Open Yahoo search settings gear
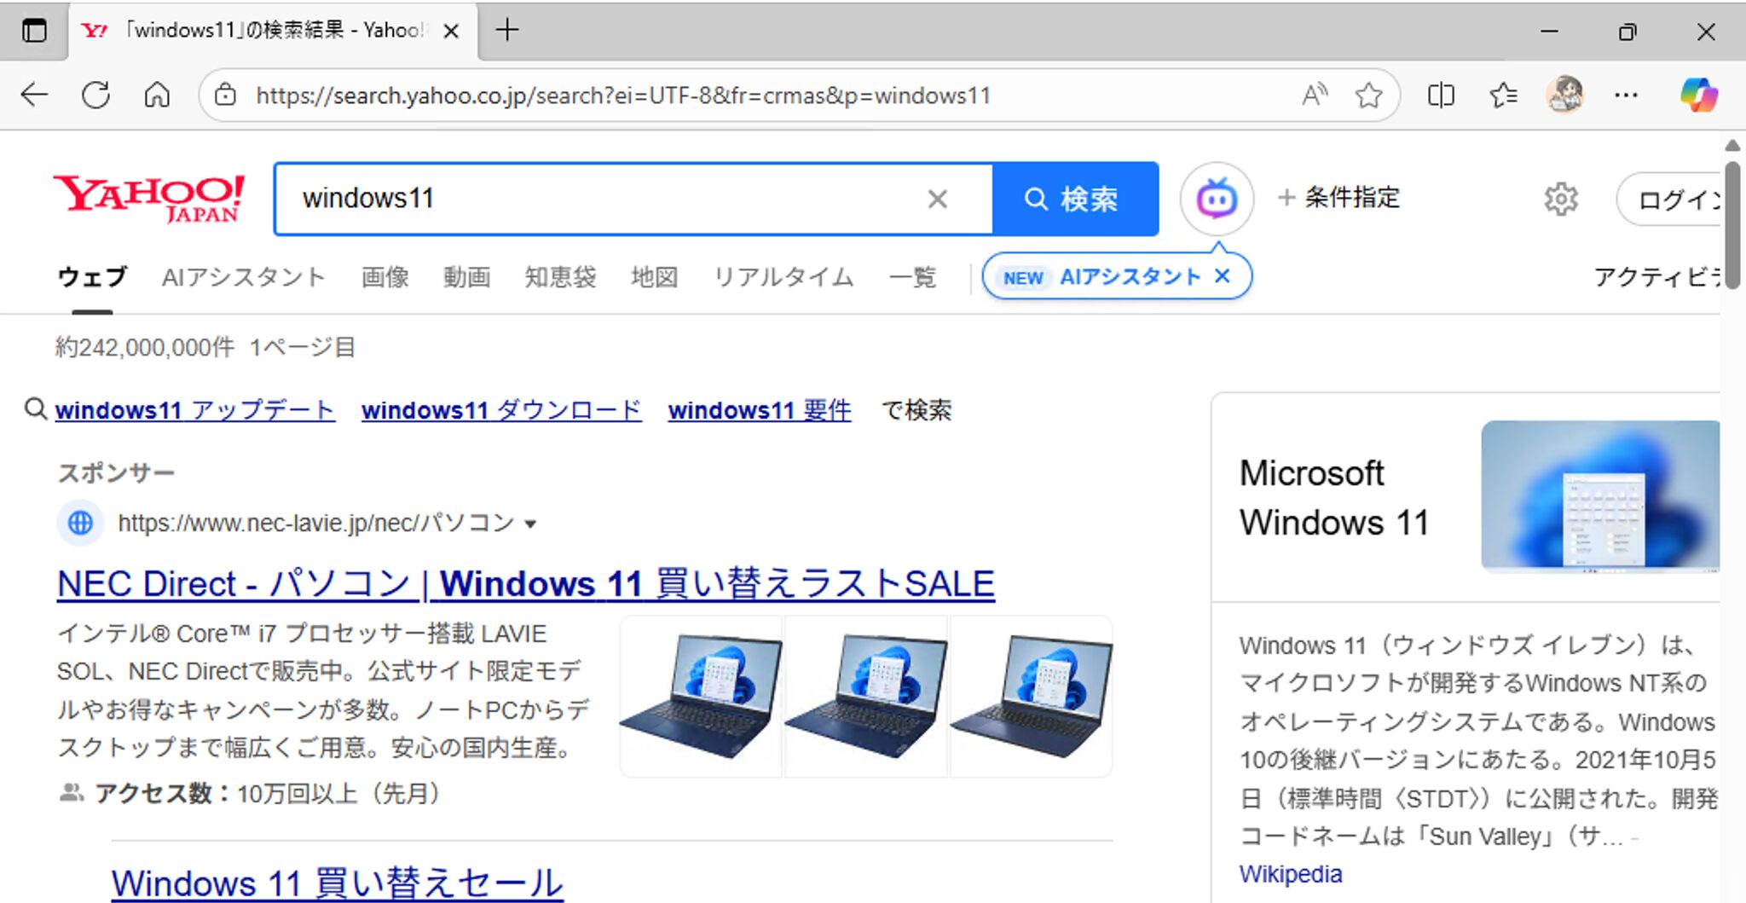Image resolution: width=1746 pixels, height=903 pixels. click(1561, 198)
